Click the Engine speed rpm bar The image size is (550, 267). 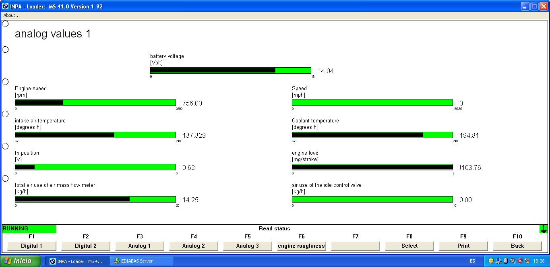pos(95,103)
